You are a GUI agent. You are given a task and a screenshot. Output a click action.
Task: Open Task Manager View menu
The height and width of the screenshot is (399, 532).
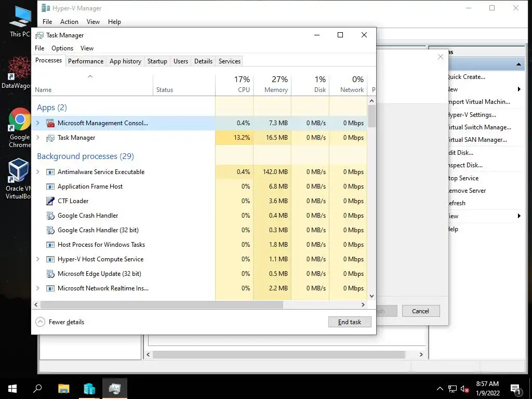(87, 48)
